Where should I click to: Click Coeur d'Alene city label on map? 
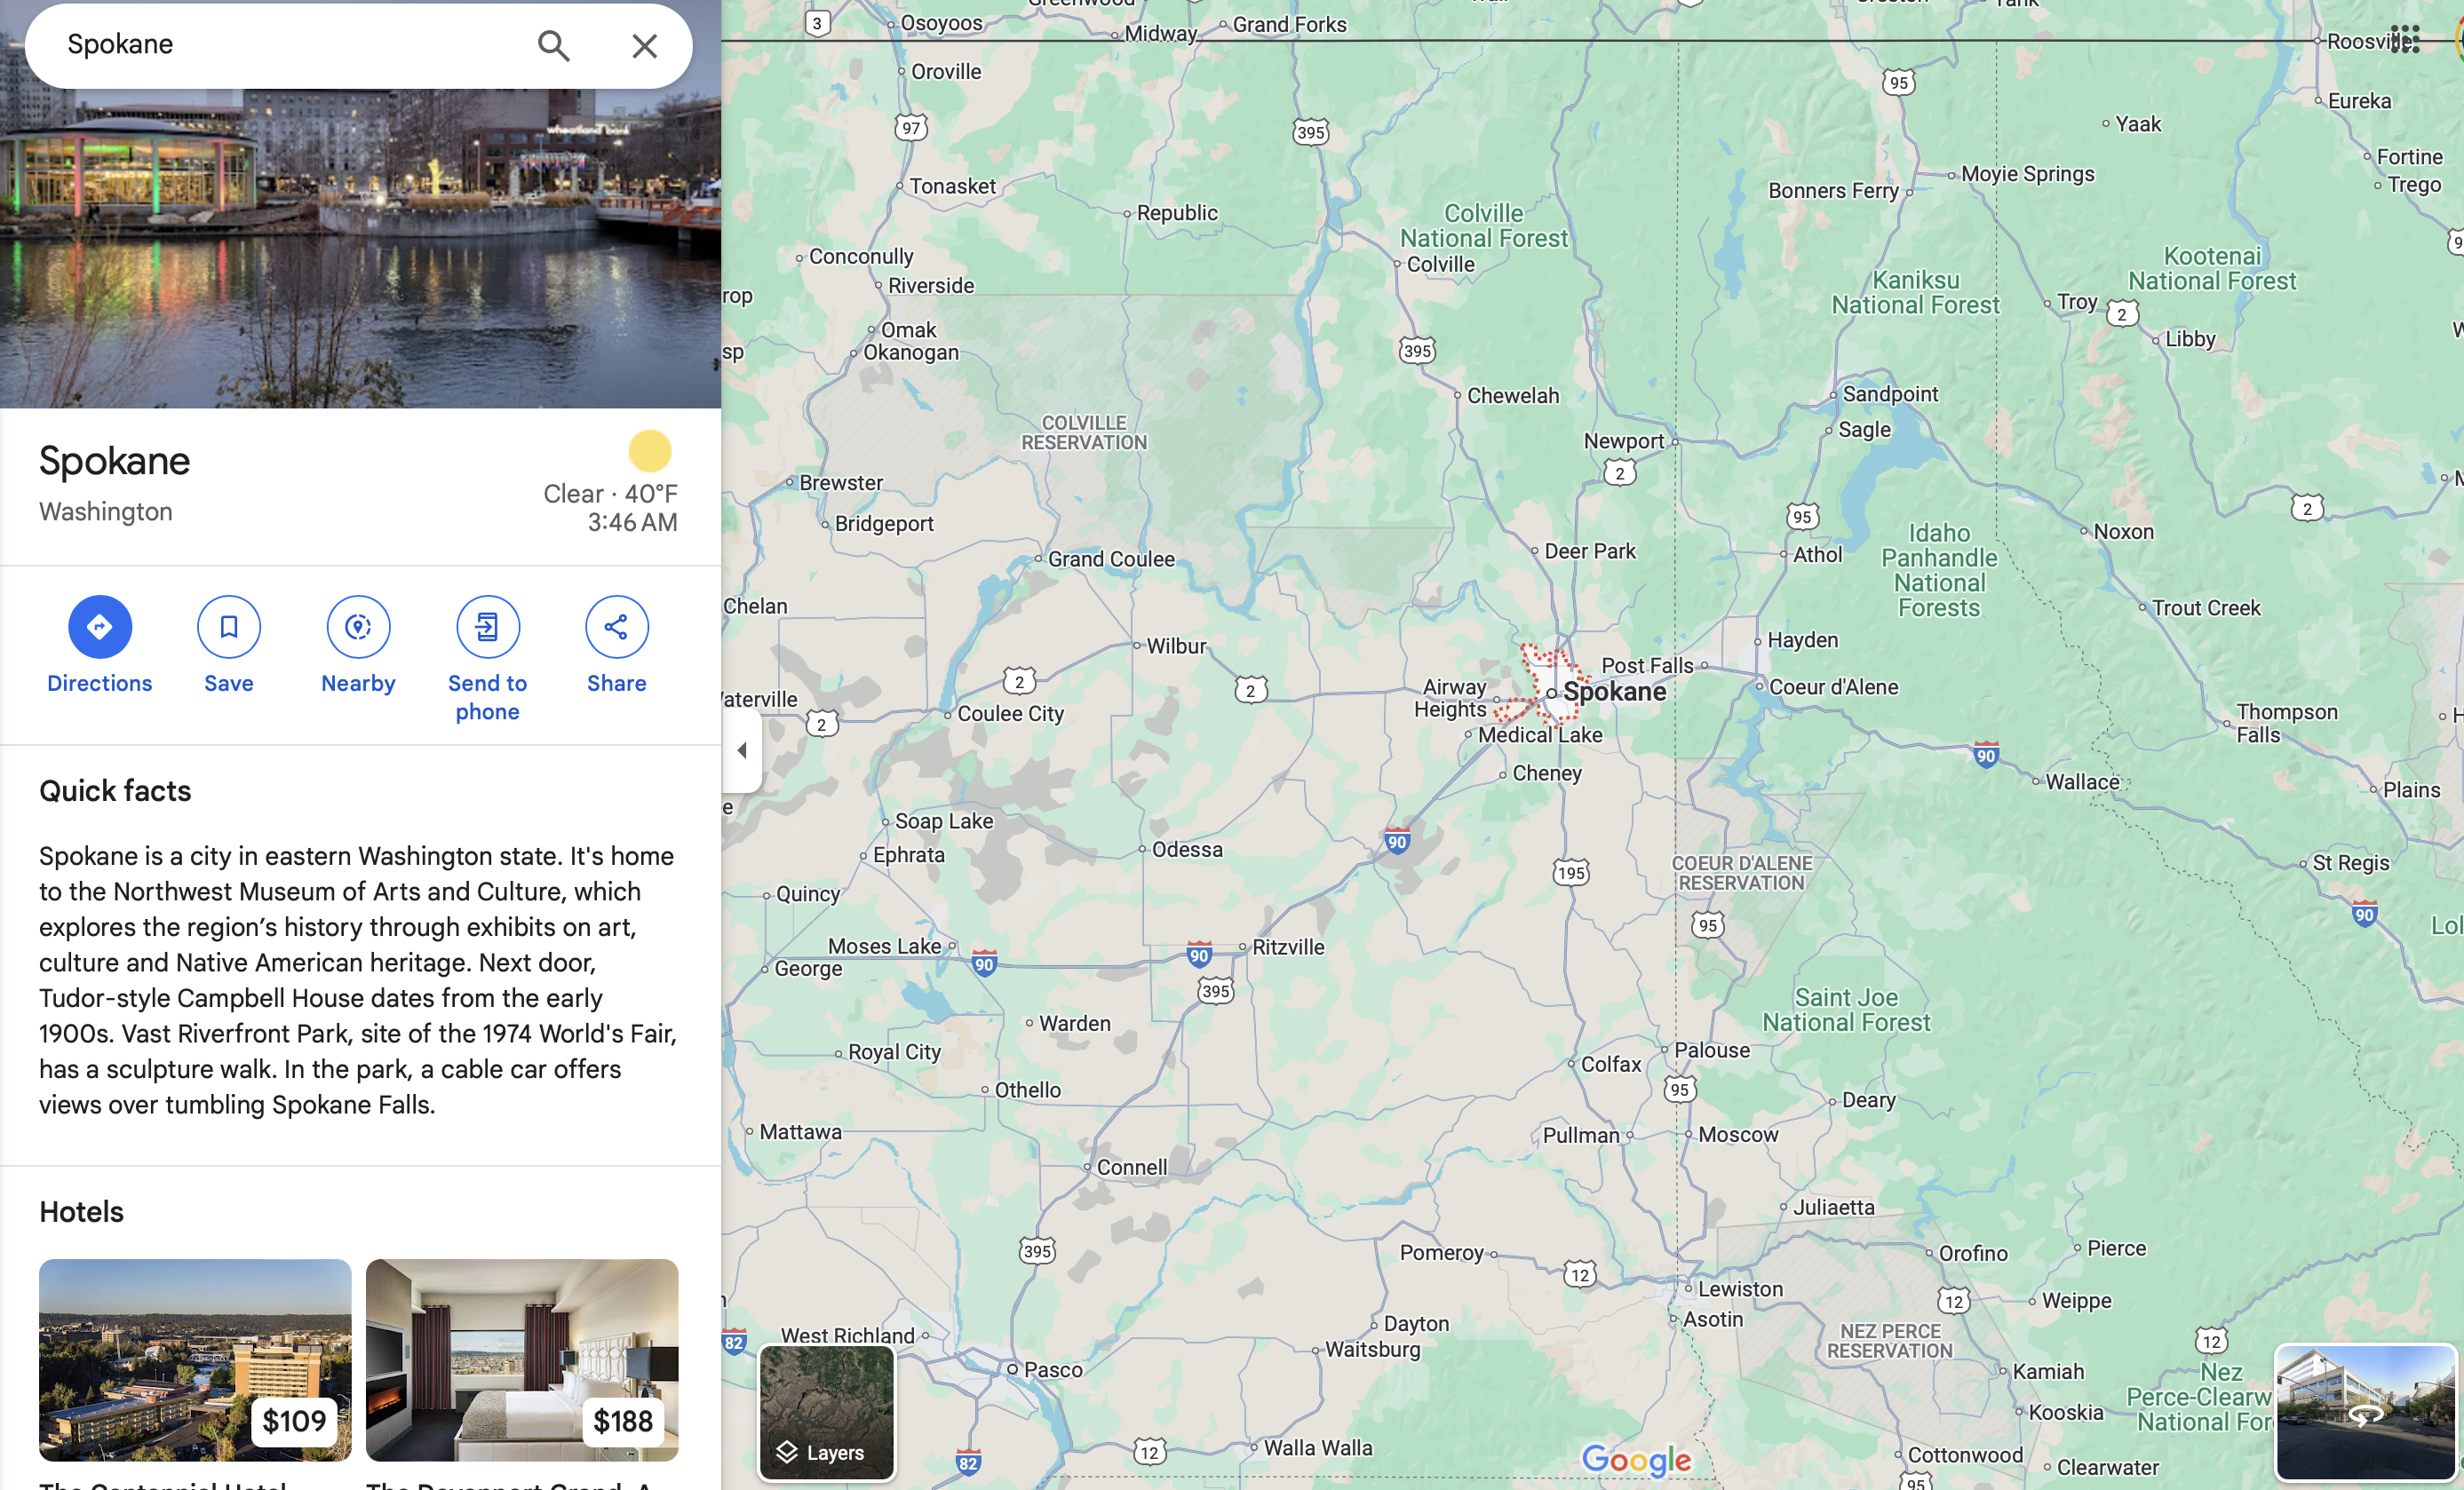tap(1833, 687)
